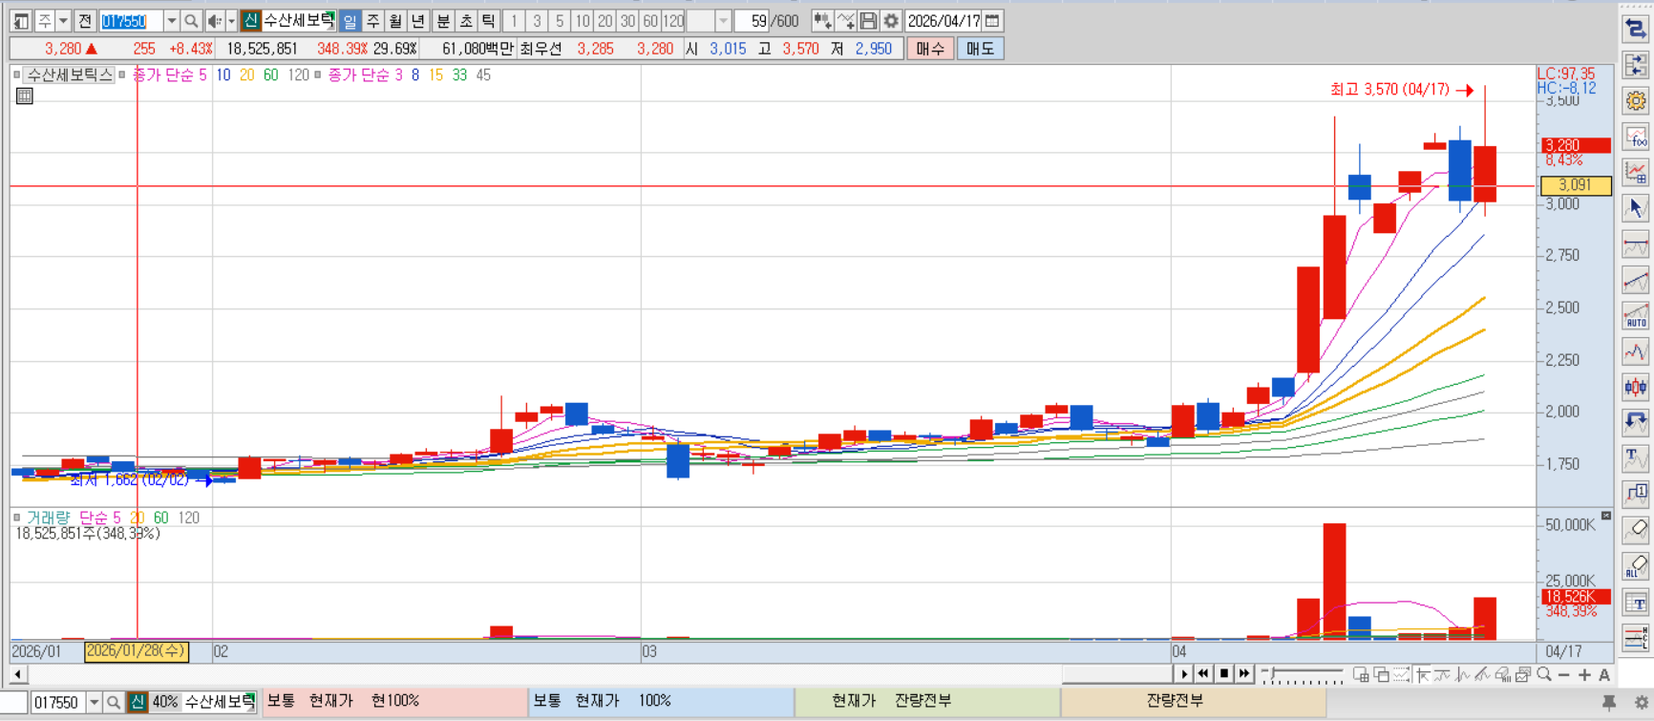Image resolution: width=1654 pixels, height=721 pixels.
Task: Expand the 주 type dropdown arrow at top-left
Action: point(63,21)
